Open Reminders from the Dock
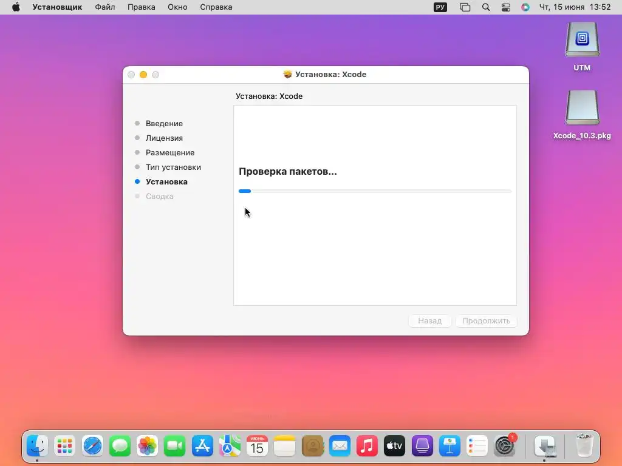The width and height of the screenshot is (622, 466). [x=477, y=446]
